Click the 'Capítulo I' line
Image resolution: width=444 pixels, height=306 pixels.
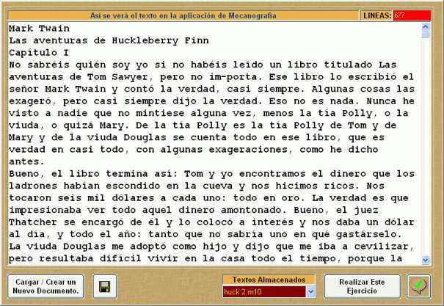[x=39, y=53]
